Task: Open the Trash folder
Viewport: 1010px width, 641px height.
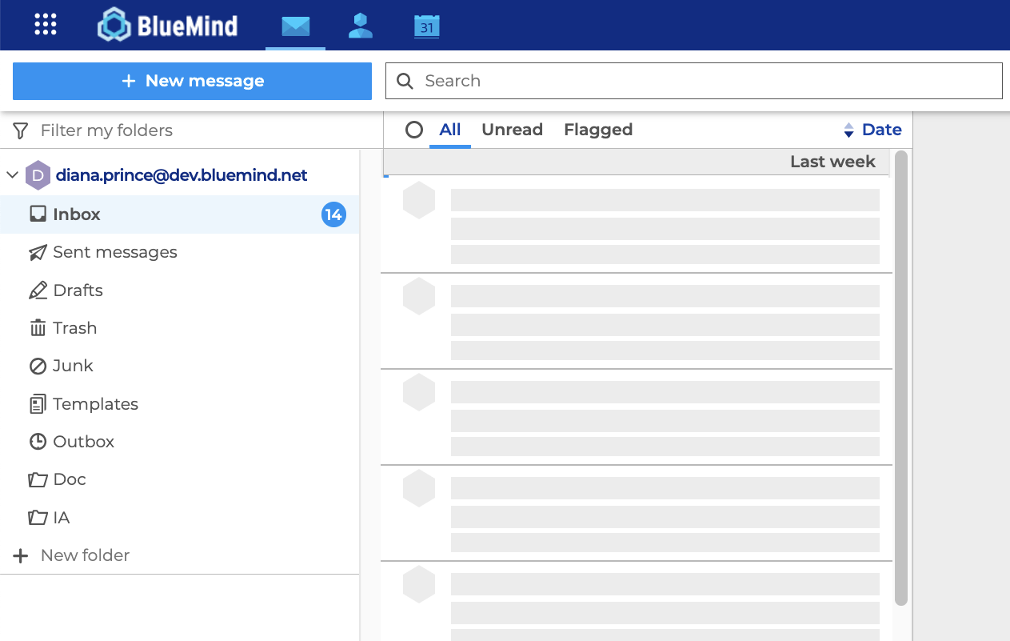Action: click(74, 328)
